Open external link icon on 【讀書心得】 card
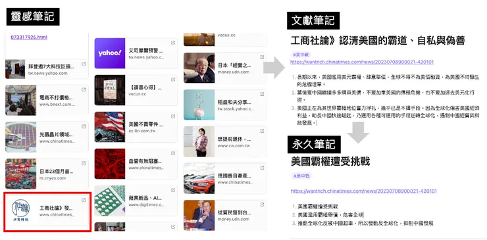 [173, 80]
